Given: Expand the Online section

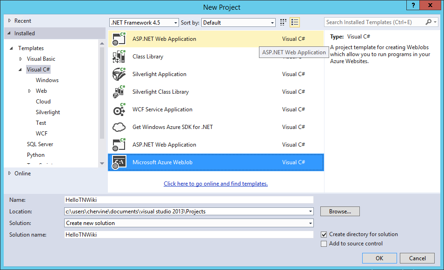Looking at the screenshot, I should (10, 173).
